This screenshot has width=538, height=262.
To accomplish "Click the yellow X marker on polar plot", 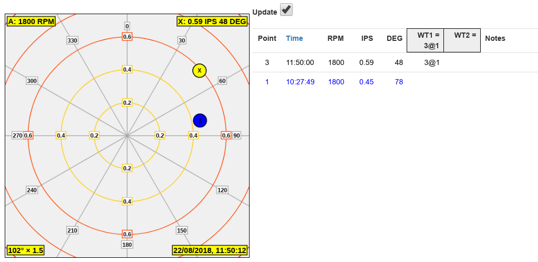I will (199, 71).
